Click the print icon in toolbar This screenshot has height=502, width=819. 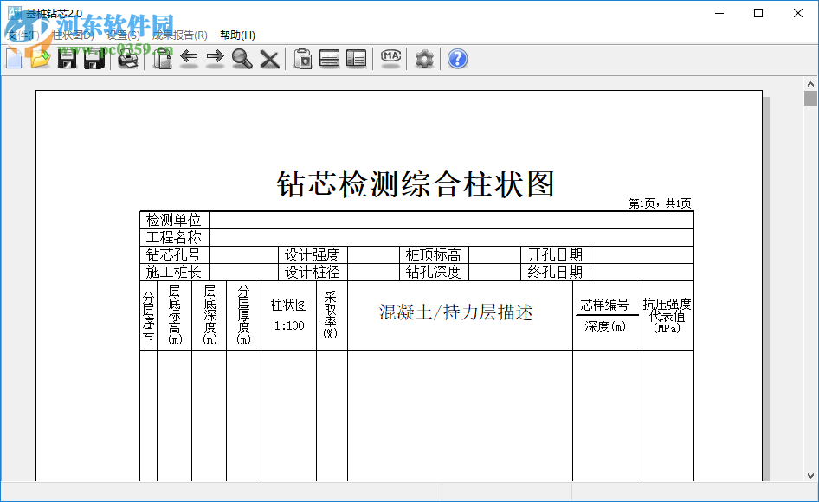pyautogui.click(x=128, y=59)
